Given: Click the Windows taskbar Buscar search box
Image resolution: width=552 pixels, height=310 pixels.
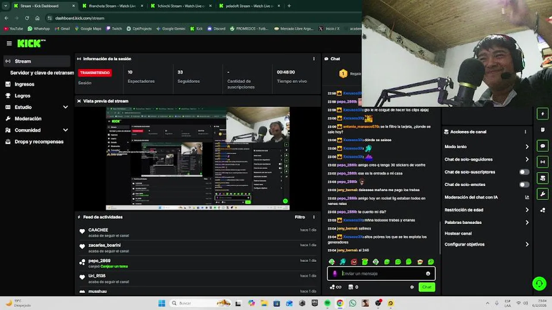Looking at the screenshot, I should point(201,303).
